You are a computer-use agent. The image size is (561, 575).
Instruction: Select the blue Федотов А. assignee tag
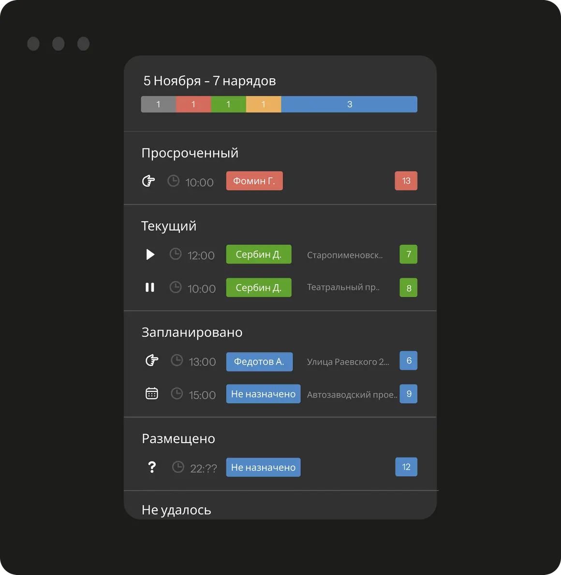point(259,361)
